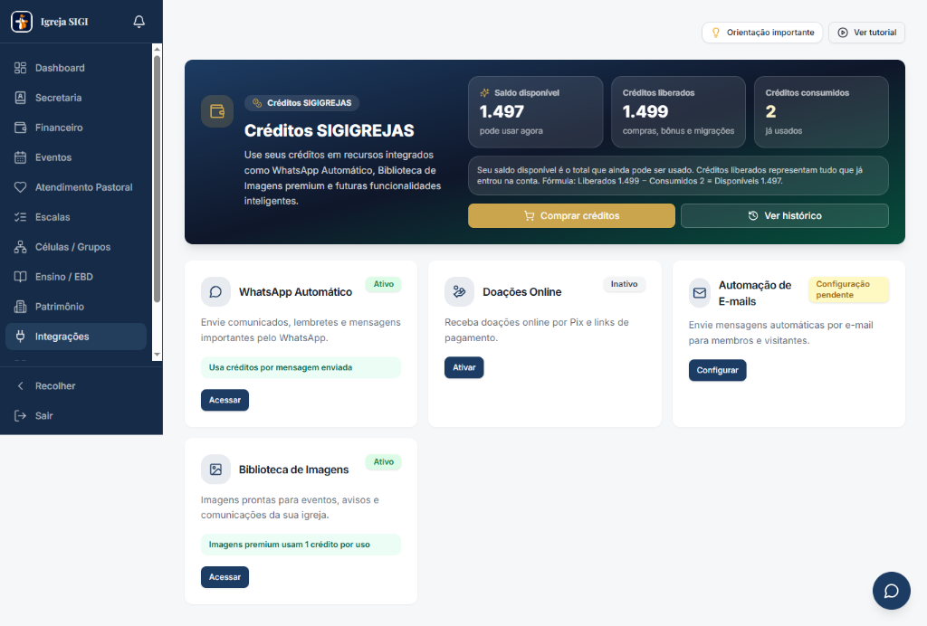Click the Ensino / EBD book icon
This screenshot has height=626, width=927.
20,277
